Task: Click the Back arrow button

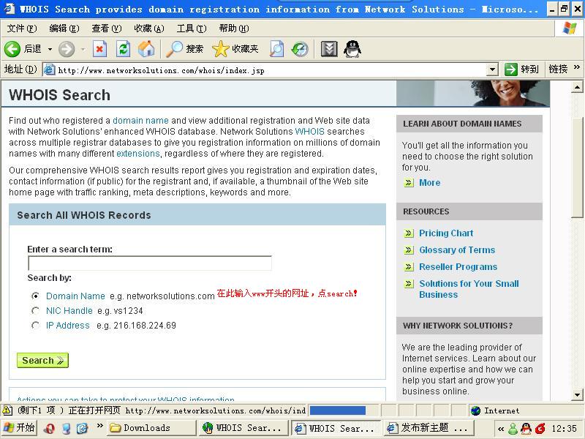Action: point(12,49)
